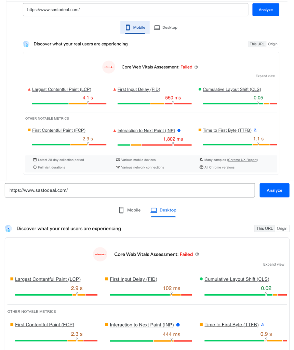Image resolution: width=294 pixels, height=350 pixels.
Task: Click the mobile Core Web Vitals pulse icon
Action: 109,67
